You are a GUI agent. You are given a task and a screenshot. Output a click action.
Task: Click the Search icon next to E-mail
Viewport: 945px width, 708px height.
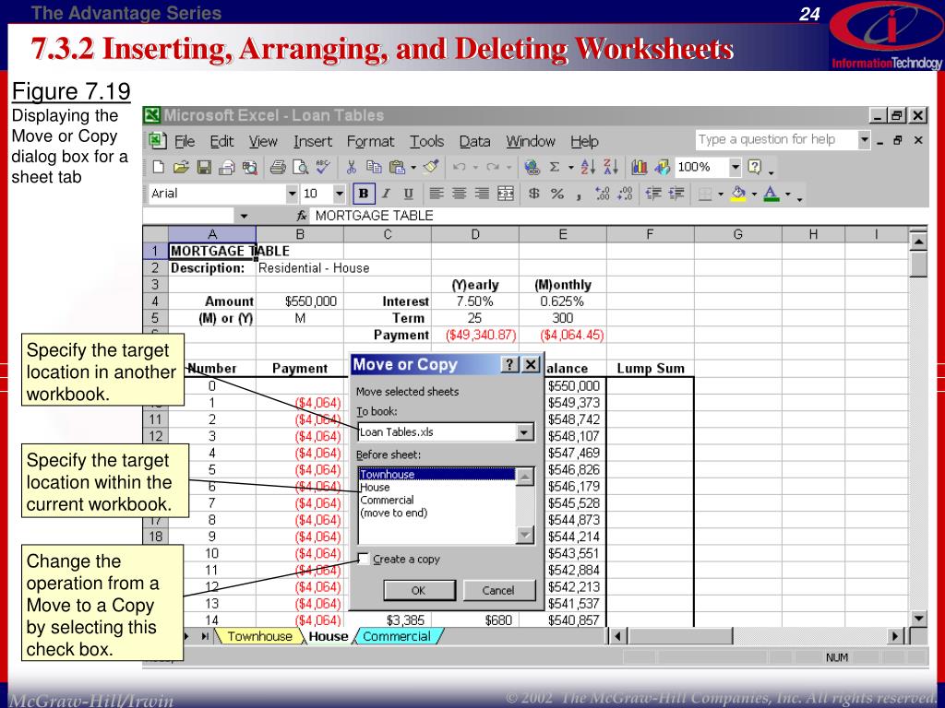coord(249,168)
